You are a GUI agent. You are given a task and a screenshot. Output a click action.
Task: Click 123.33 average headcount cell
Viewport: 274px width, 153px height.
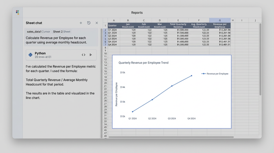click(x=199, y=39)
